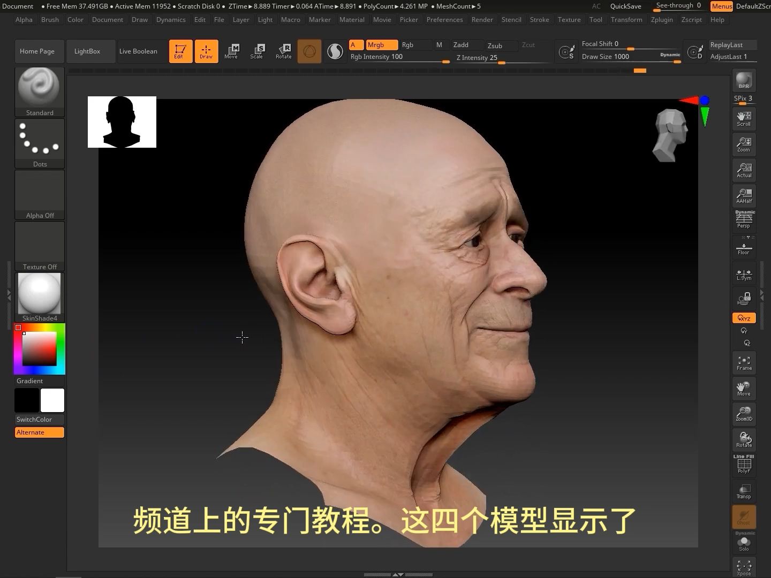Toggle Persp perspective mode
The height and width of the screenshot is (578, 771).
point(744,220)
